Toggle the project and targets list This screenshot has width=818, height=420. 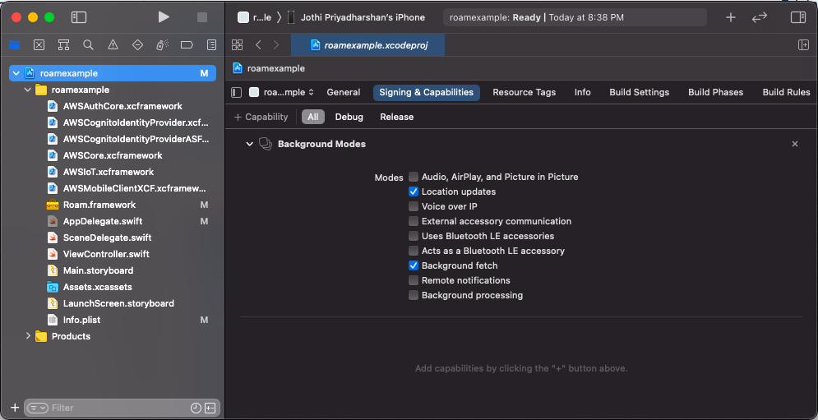(236, 92)
